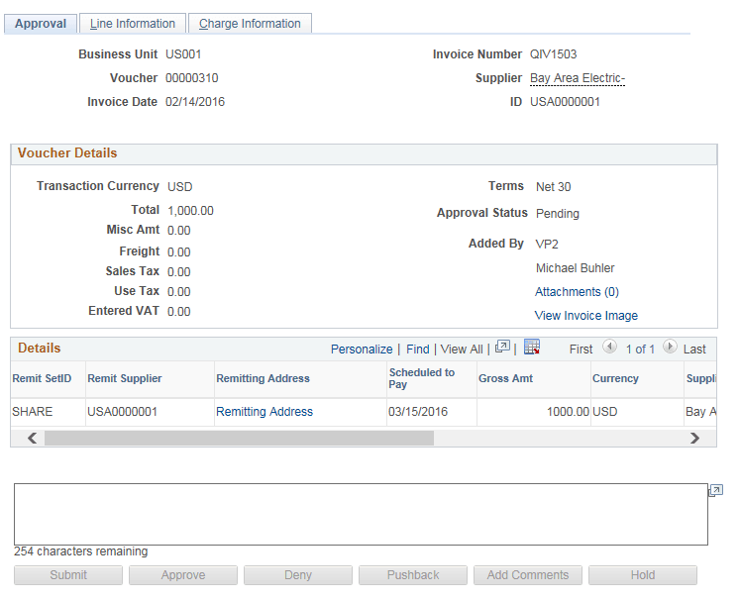Open the Remitting Address link in the row
The height and width of the screenshot is (600, 740).
[x=264, y=412]
